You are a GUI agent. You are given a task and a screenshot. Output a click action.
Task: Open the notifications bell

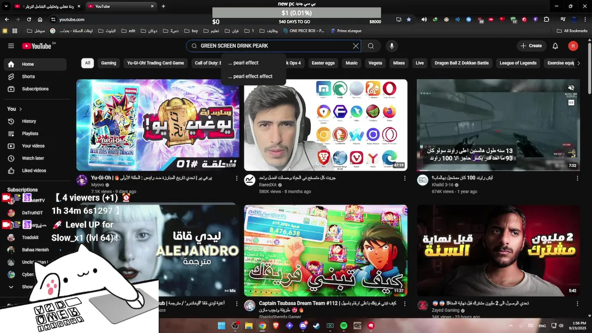tap(555, 46)
